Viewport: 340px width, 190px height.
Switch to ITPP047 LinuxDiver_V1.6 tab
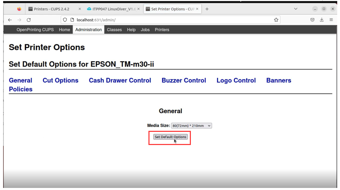[113, 9]
